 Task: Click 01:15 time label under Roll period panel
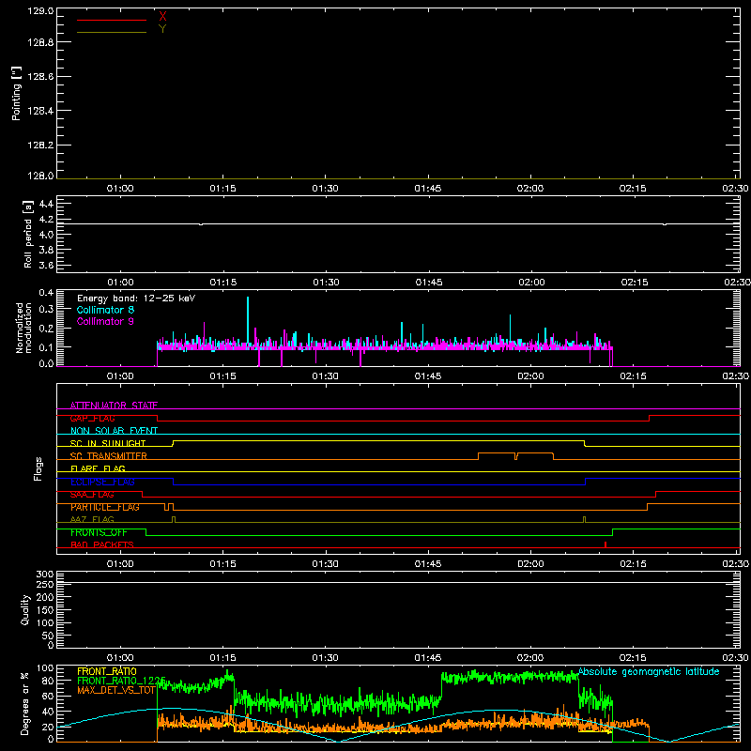coord(223,283)
